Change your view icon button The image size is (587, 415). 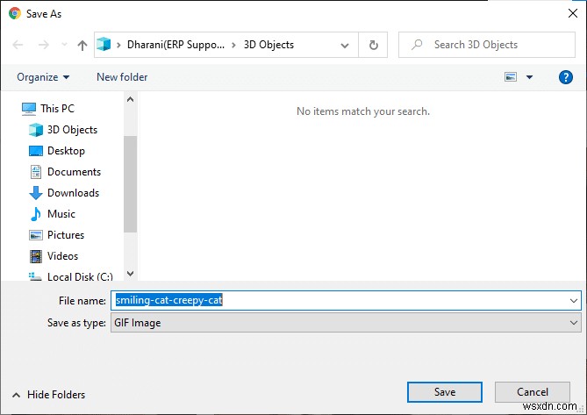point(511,77)
